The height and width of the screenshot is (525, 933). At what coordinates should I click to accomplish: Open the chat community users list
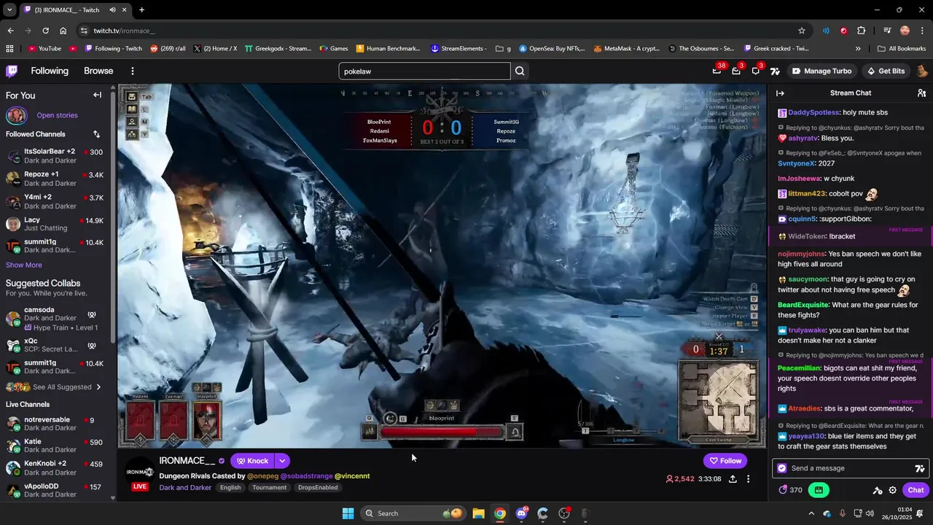pyautogui.click(x=921, y=93)
